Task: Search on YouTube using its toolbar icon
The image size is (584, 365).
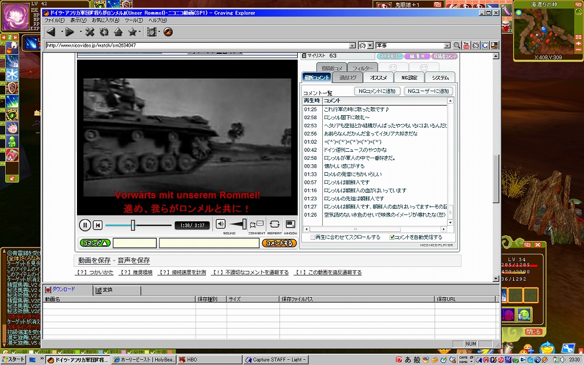Action: pos(467,46)
